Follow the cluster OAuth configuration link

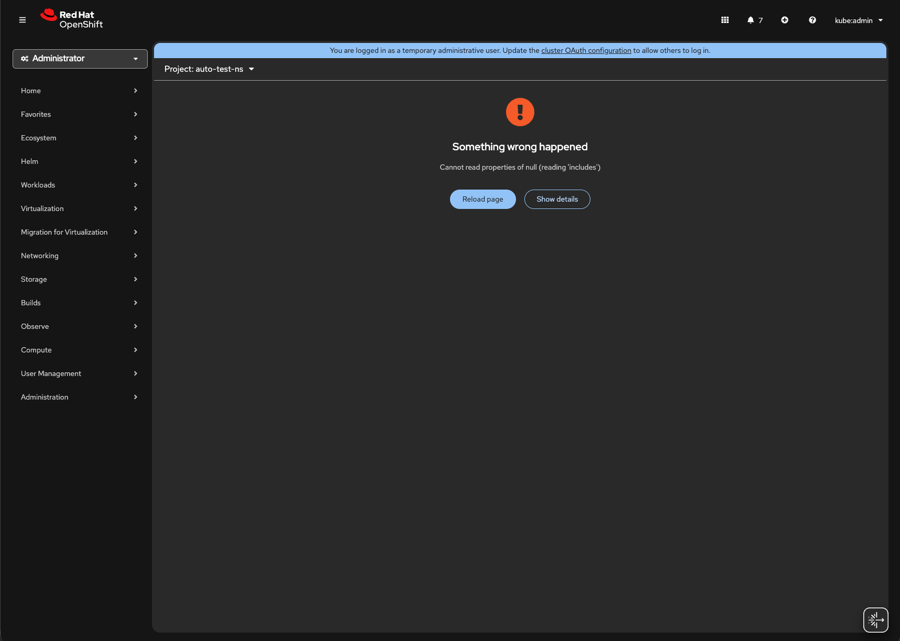pyautogui.click(x=586, y=50)
